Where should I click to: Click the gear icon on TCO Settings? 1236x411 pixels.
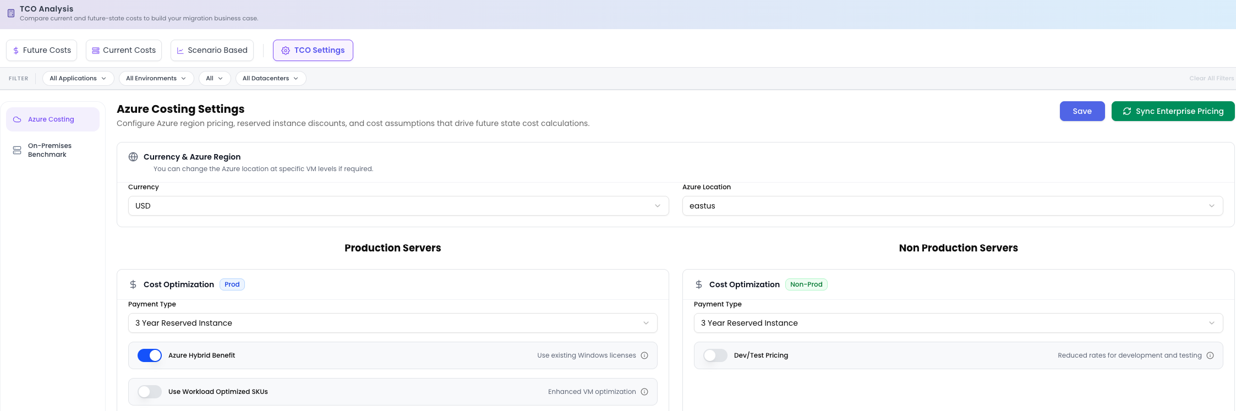tap(286, 51)
